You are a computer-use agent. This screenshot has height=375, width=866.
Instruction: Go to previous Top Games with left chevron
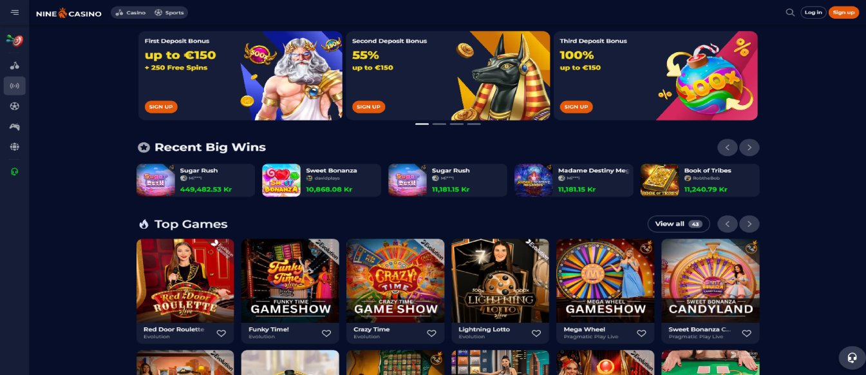pyautogui.click(x=728, y=224)
